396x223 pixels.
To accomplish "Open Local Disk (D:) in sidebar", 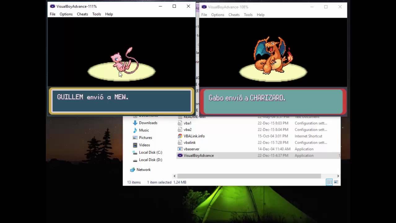I will tap(151, 160).
